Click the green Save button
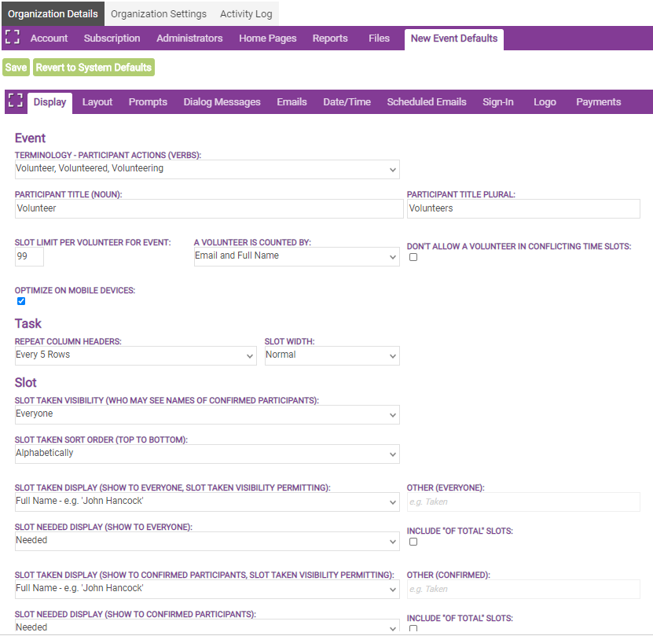 [16, 68]
